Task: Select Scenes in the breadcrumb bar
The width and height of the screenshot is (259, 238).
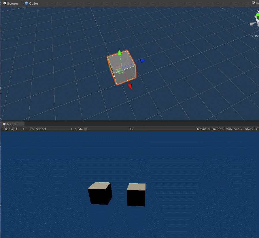Action: (x=12, y=3)
